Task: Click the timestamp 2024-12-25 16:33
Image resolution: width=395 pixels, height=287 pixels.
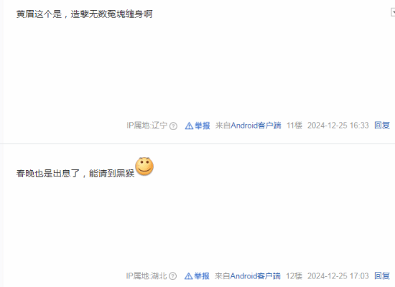Action: click(x=338, y=125)
